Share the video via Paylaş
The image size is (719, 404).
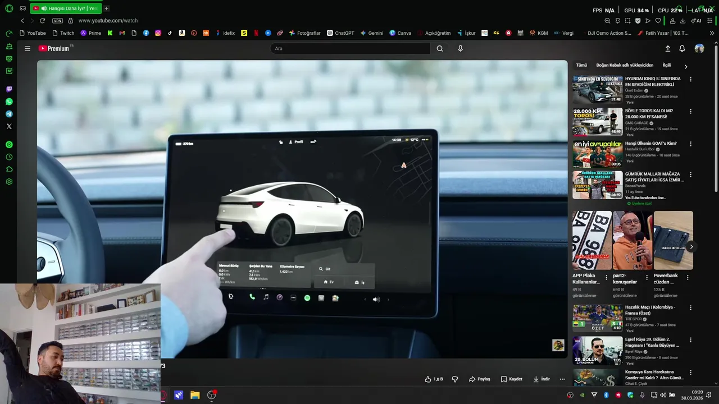(x=480, y=379)
